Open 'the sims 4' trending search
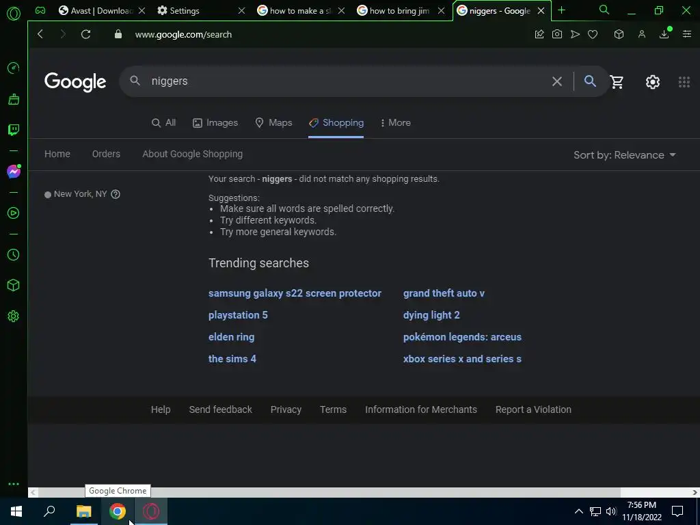 (x=232, y=359)
